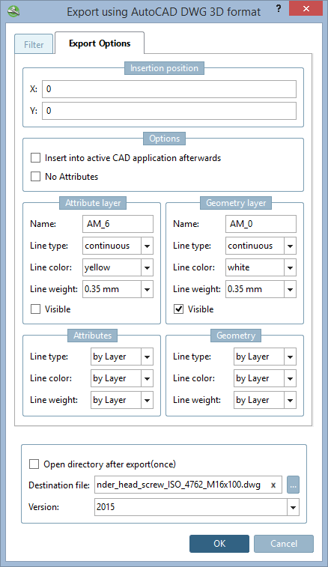Click the X insertion position field
This screenshot has width=328, height=567.
click(169, 89)
